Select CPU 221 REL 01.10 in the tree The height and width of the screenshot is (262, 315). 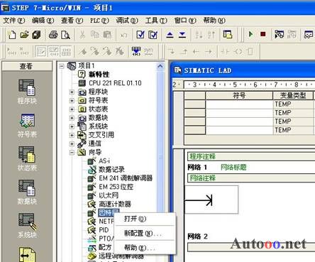point(115,83)
